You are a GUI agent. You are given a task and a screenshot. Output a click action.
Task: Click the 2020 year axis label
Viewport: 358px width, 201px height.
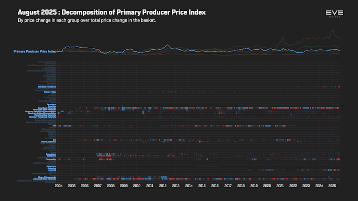(x=267, y=186)
